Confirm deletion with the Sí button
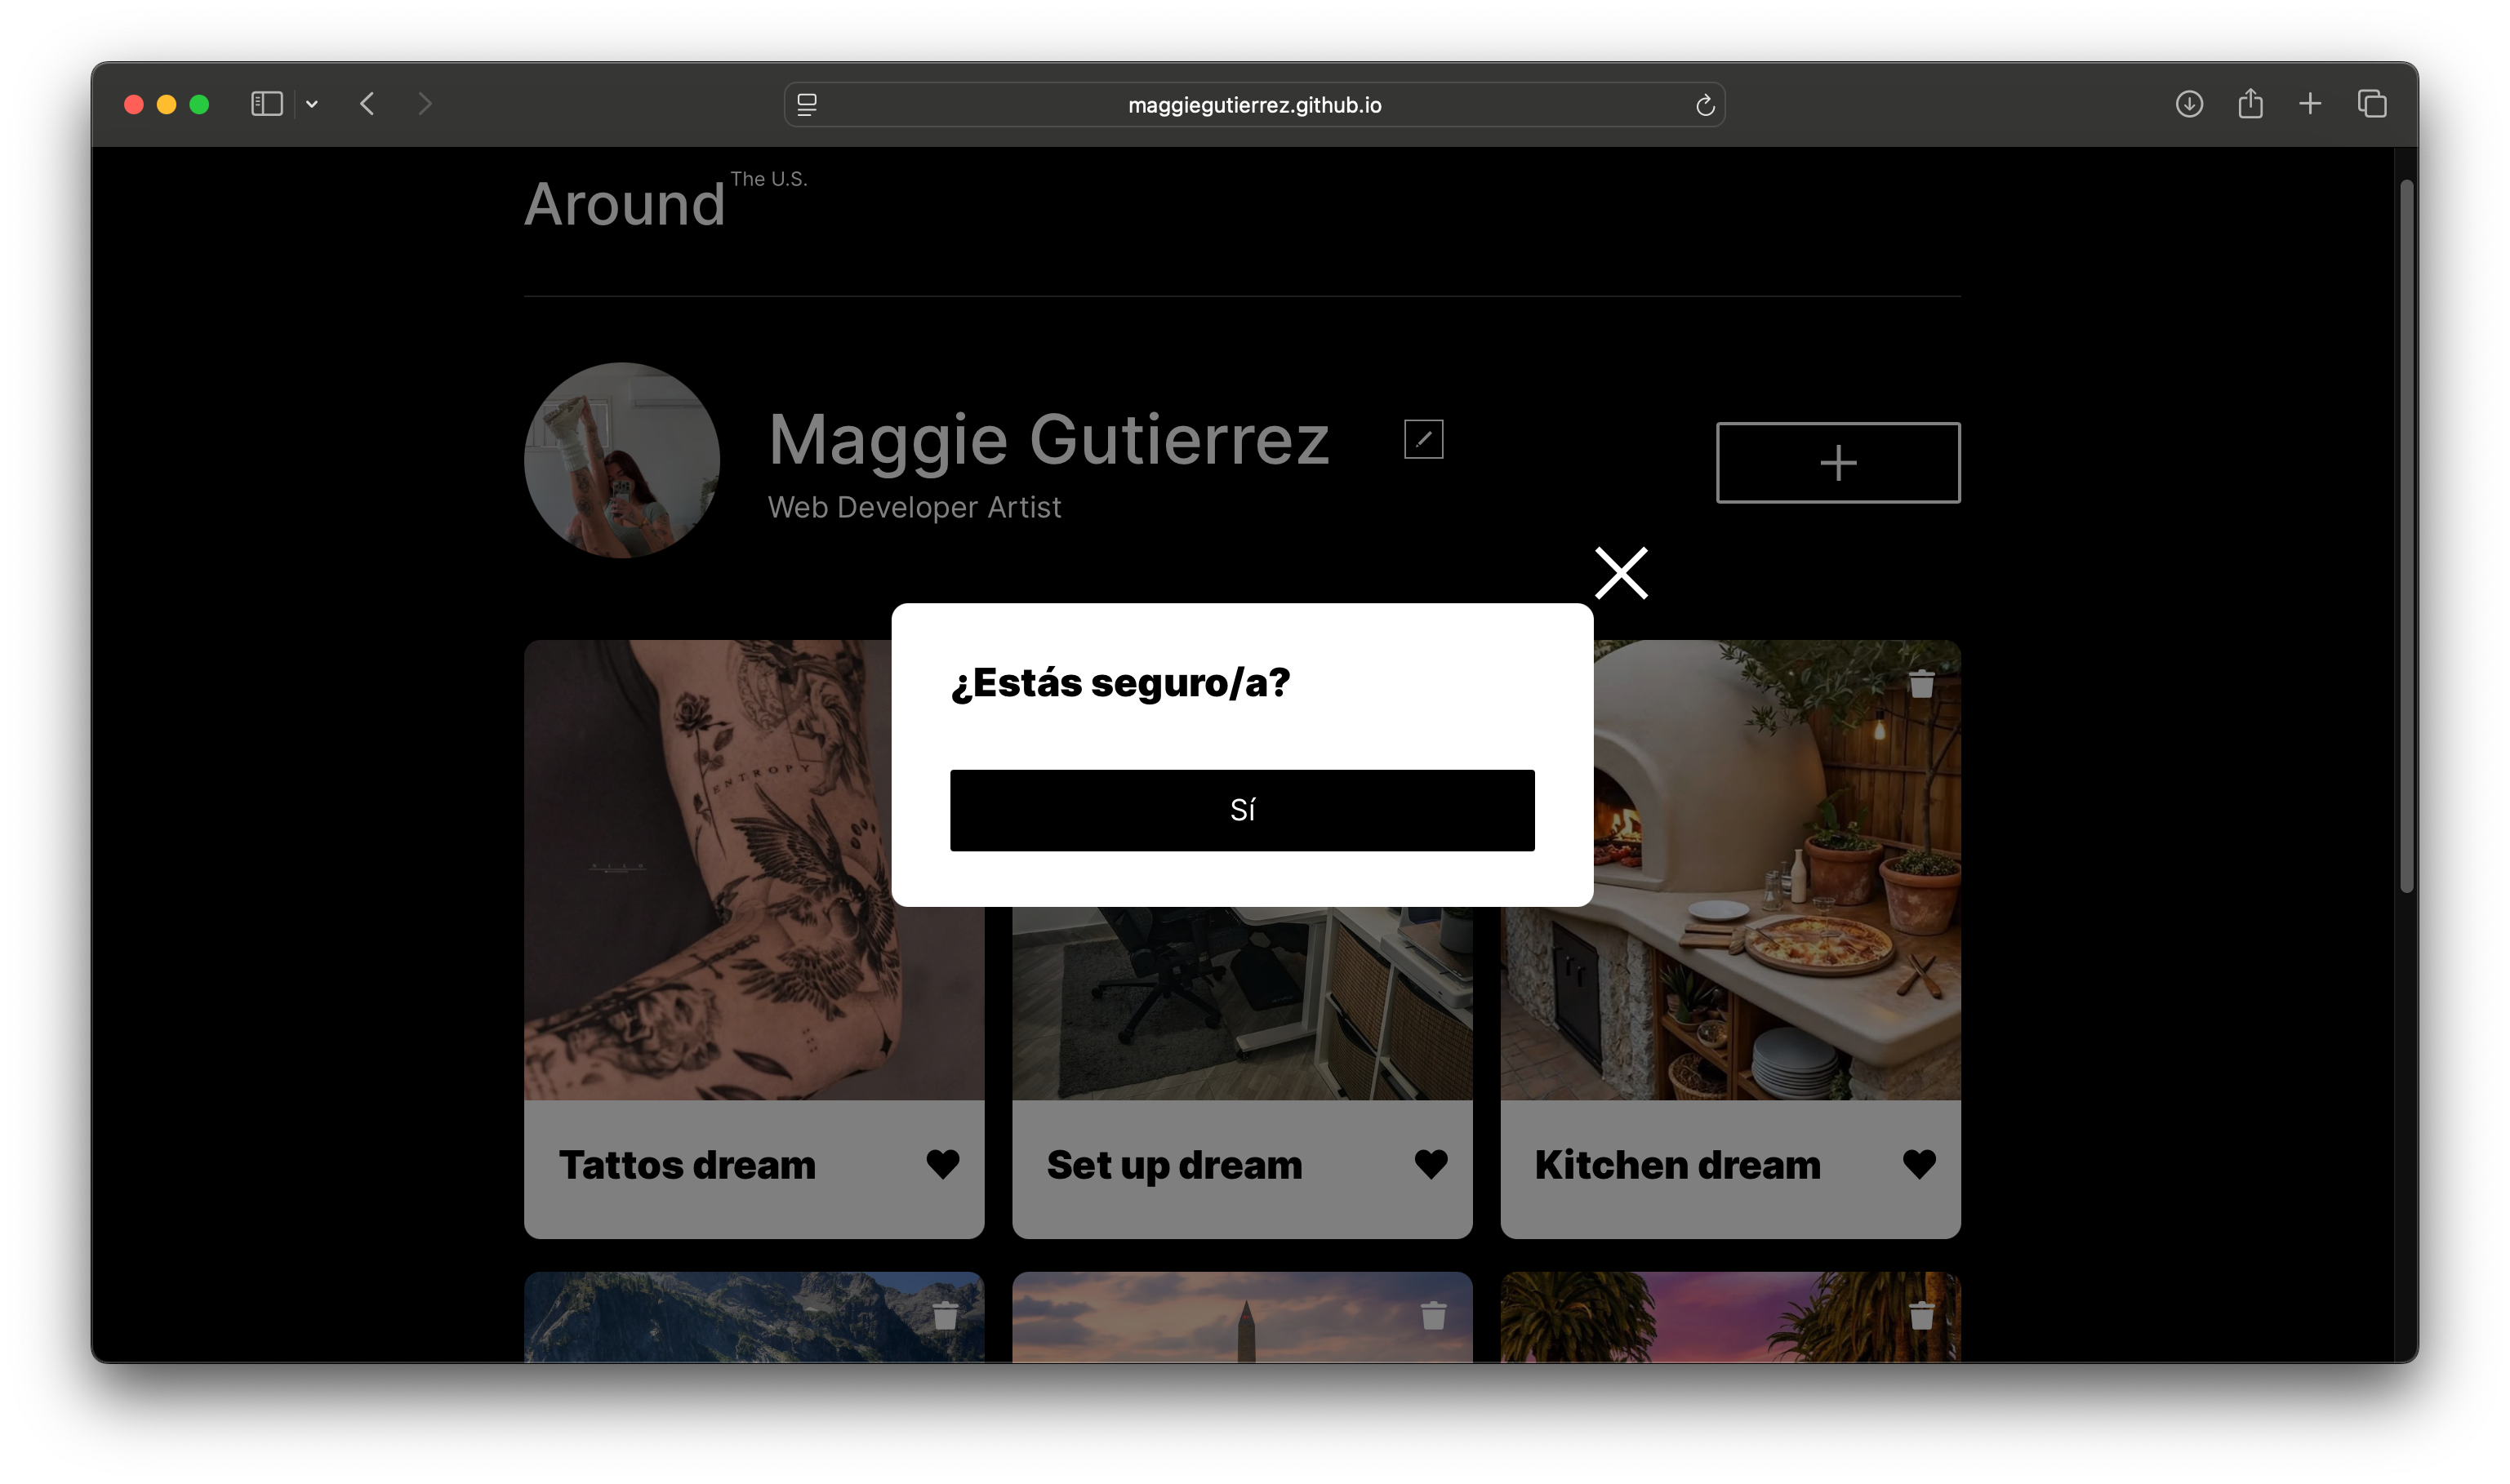 coord(1241,810)
